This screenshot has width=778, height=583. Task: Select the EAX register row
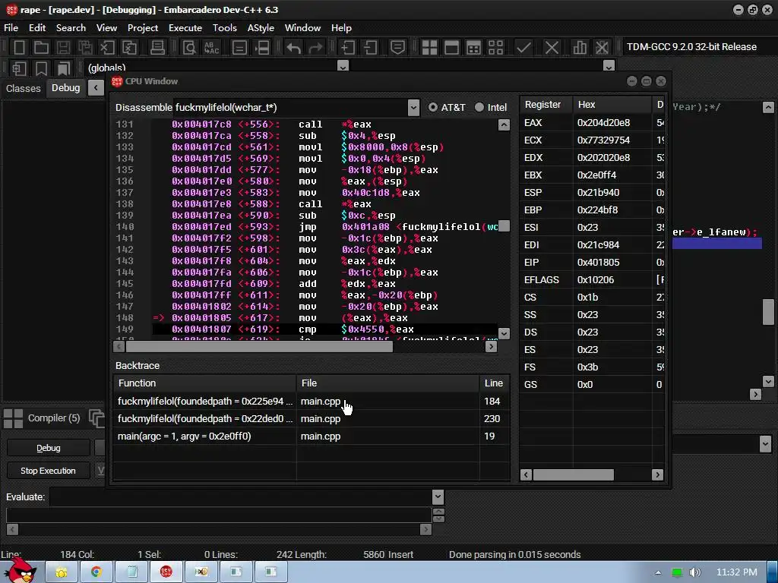(592, 122)
